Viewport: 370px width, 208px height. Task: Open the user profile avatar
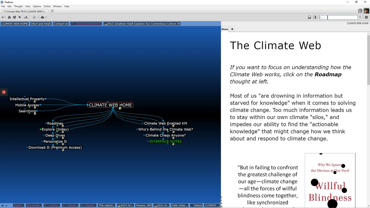tap(366, 11)
